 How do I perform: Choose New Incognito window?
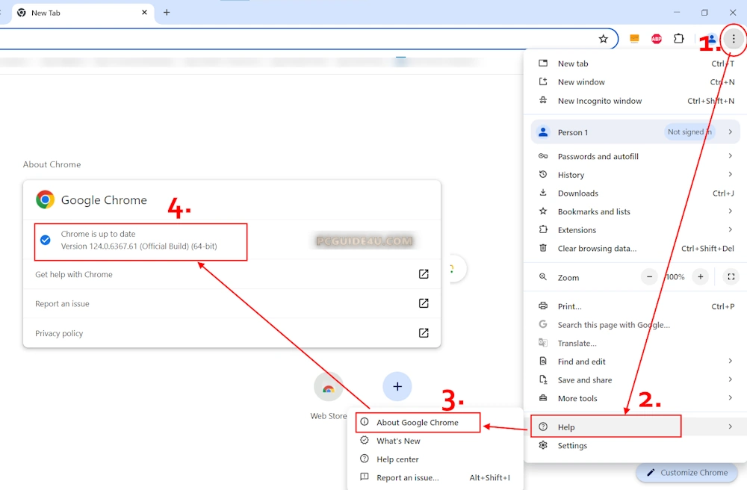pyautogui.click(x=599, y=101)
